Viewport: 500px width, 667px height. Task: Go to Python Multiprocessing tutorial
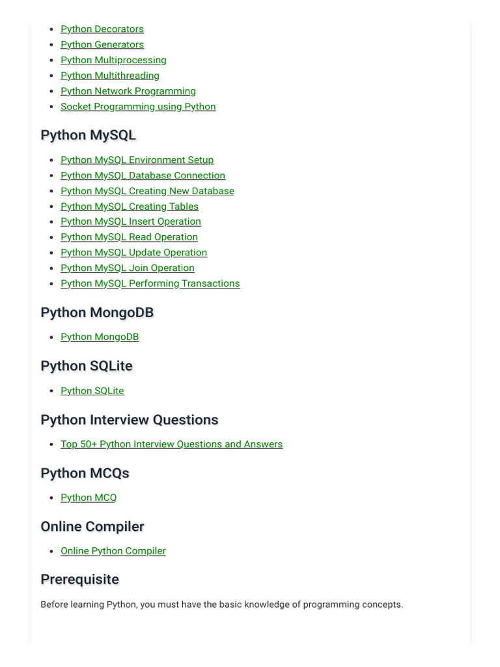113,60
